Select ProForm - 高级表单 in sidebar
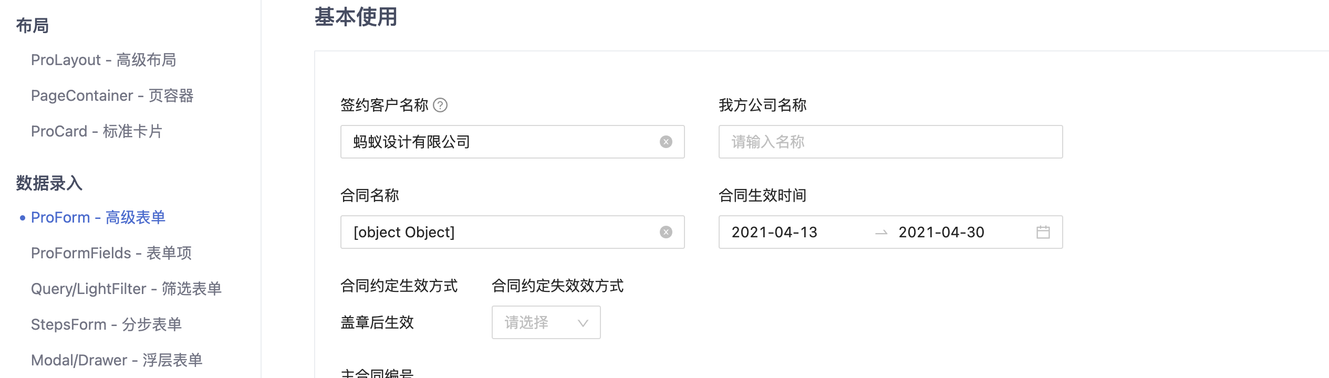 (98, 217)
